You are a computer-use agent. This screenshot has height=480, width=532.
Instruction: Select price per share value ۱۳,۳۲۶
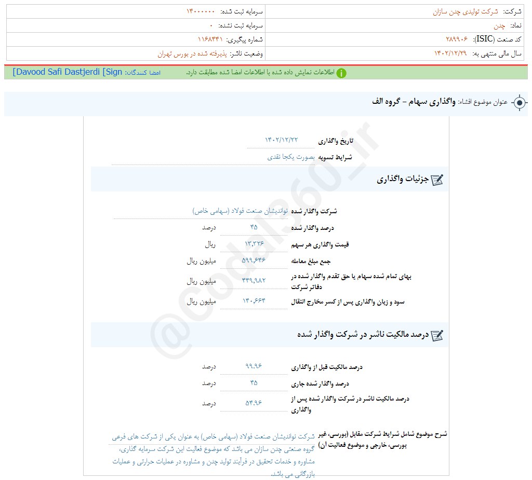click(x=254, y=244)
